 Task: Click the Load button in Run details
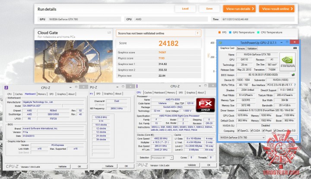(185, 9)
